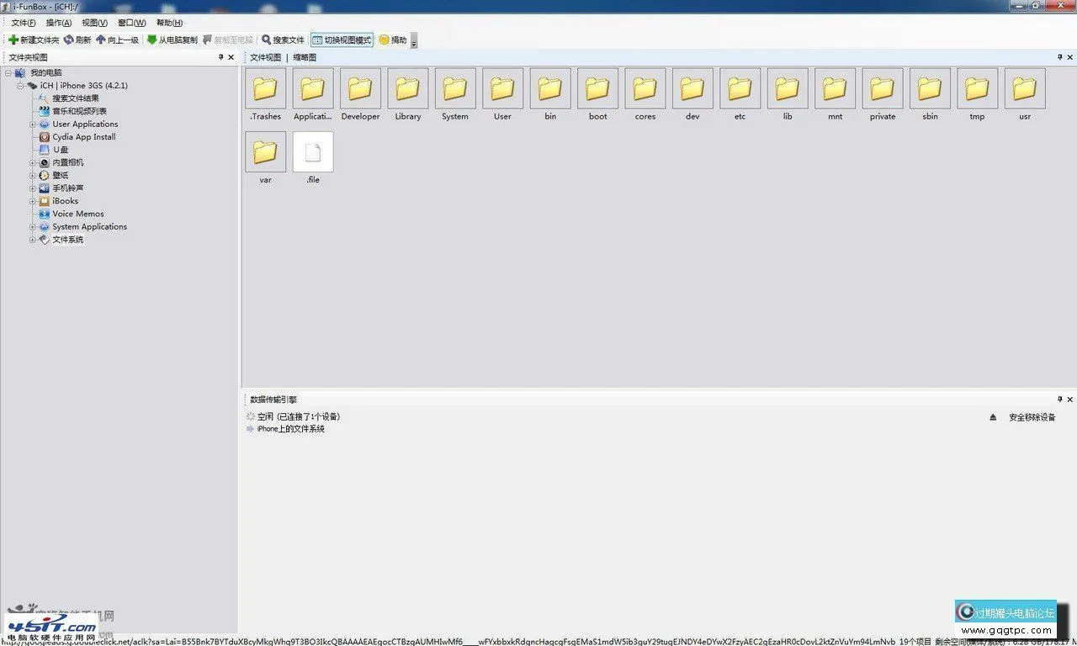Open the toolbar overflow dropdown arrow
Image resolution: width=1077 pixels, height=646 pixels.
click(413, 41)
